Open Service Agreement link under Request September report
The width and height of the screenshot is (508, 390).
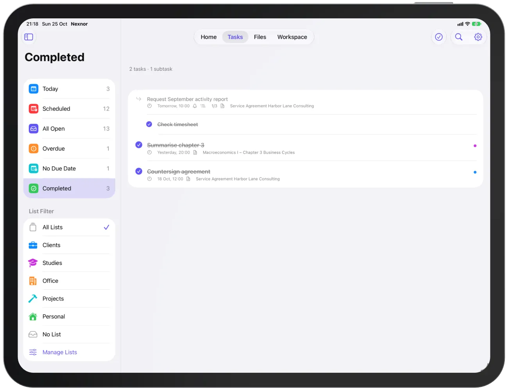click(x=272, y=106)
